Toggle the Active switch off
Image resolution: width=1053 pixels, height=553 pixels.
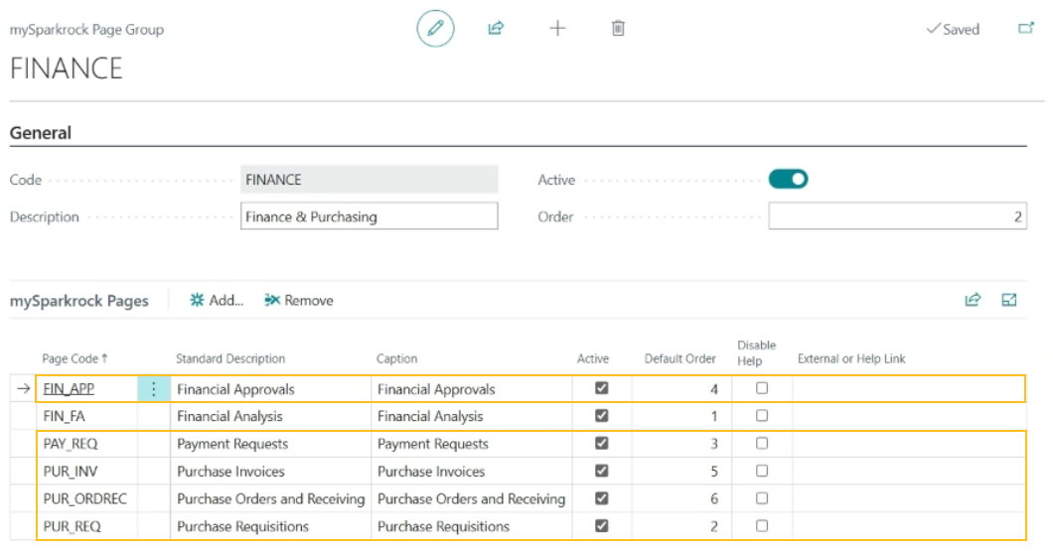[788, 180]
